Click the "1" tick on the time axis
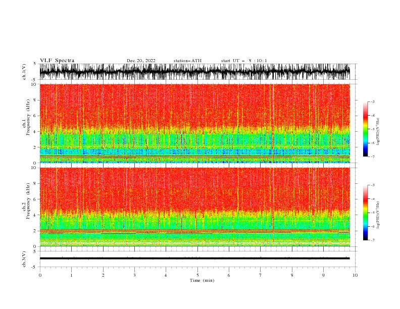This screenshot has width=400, height=309. pyautogui.click(x=71, y=275)
